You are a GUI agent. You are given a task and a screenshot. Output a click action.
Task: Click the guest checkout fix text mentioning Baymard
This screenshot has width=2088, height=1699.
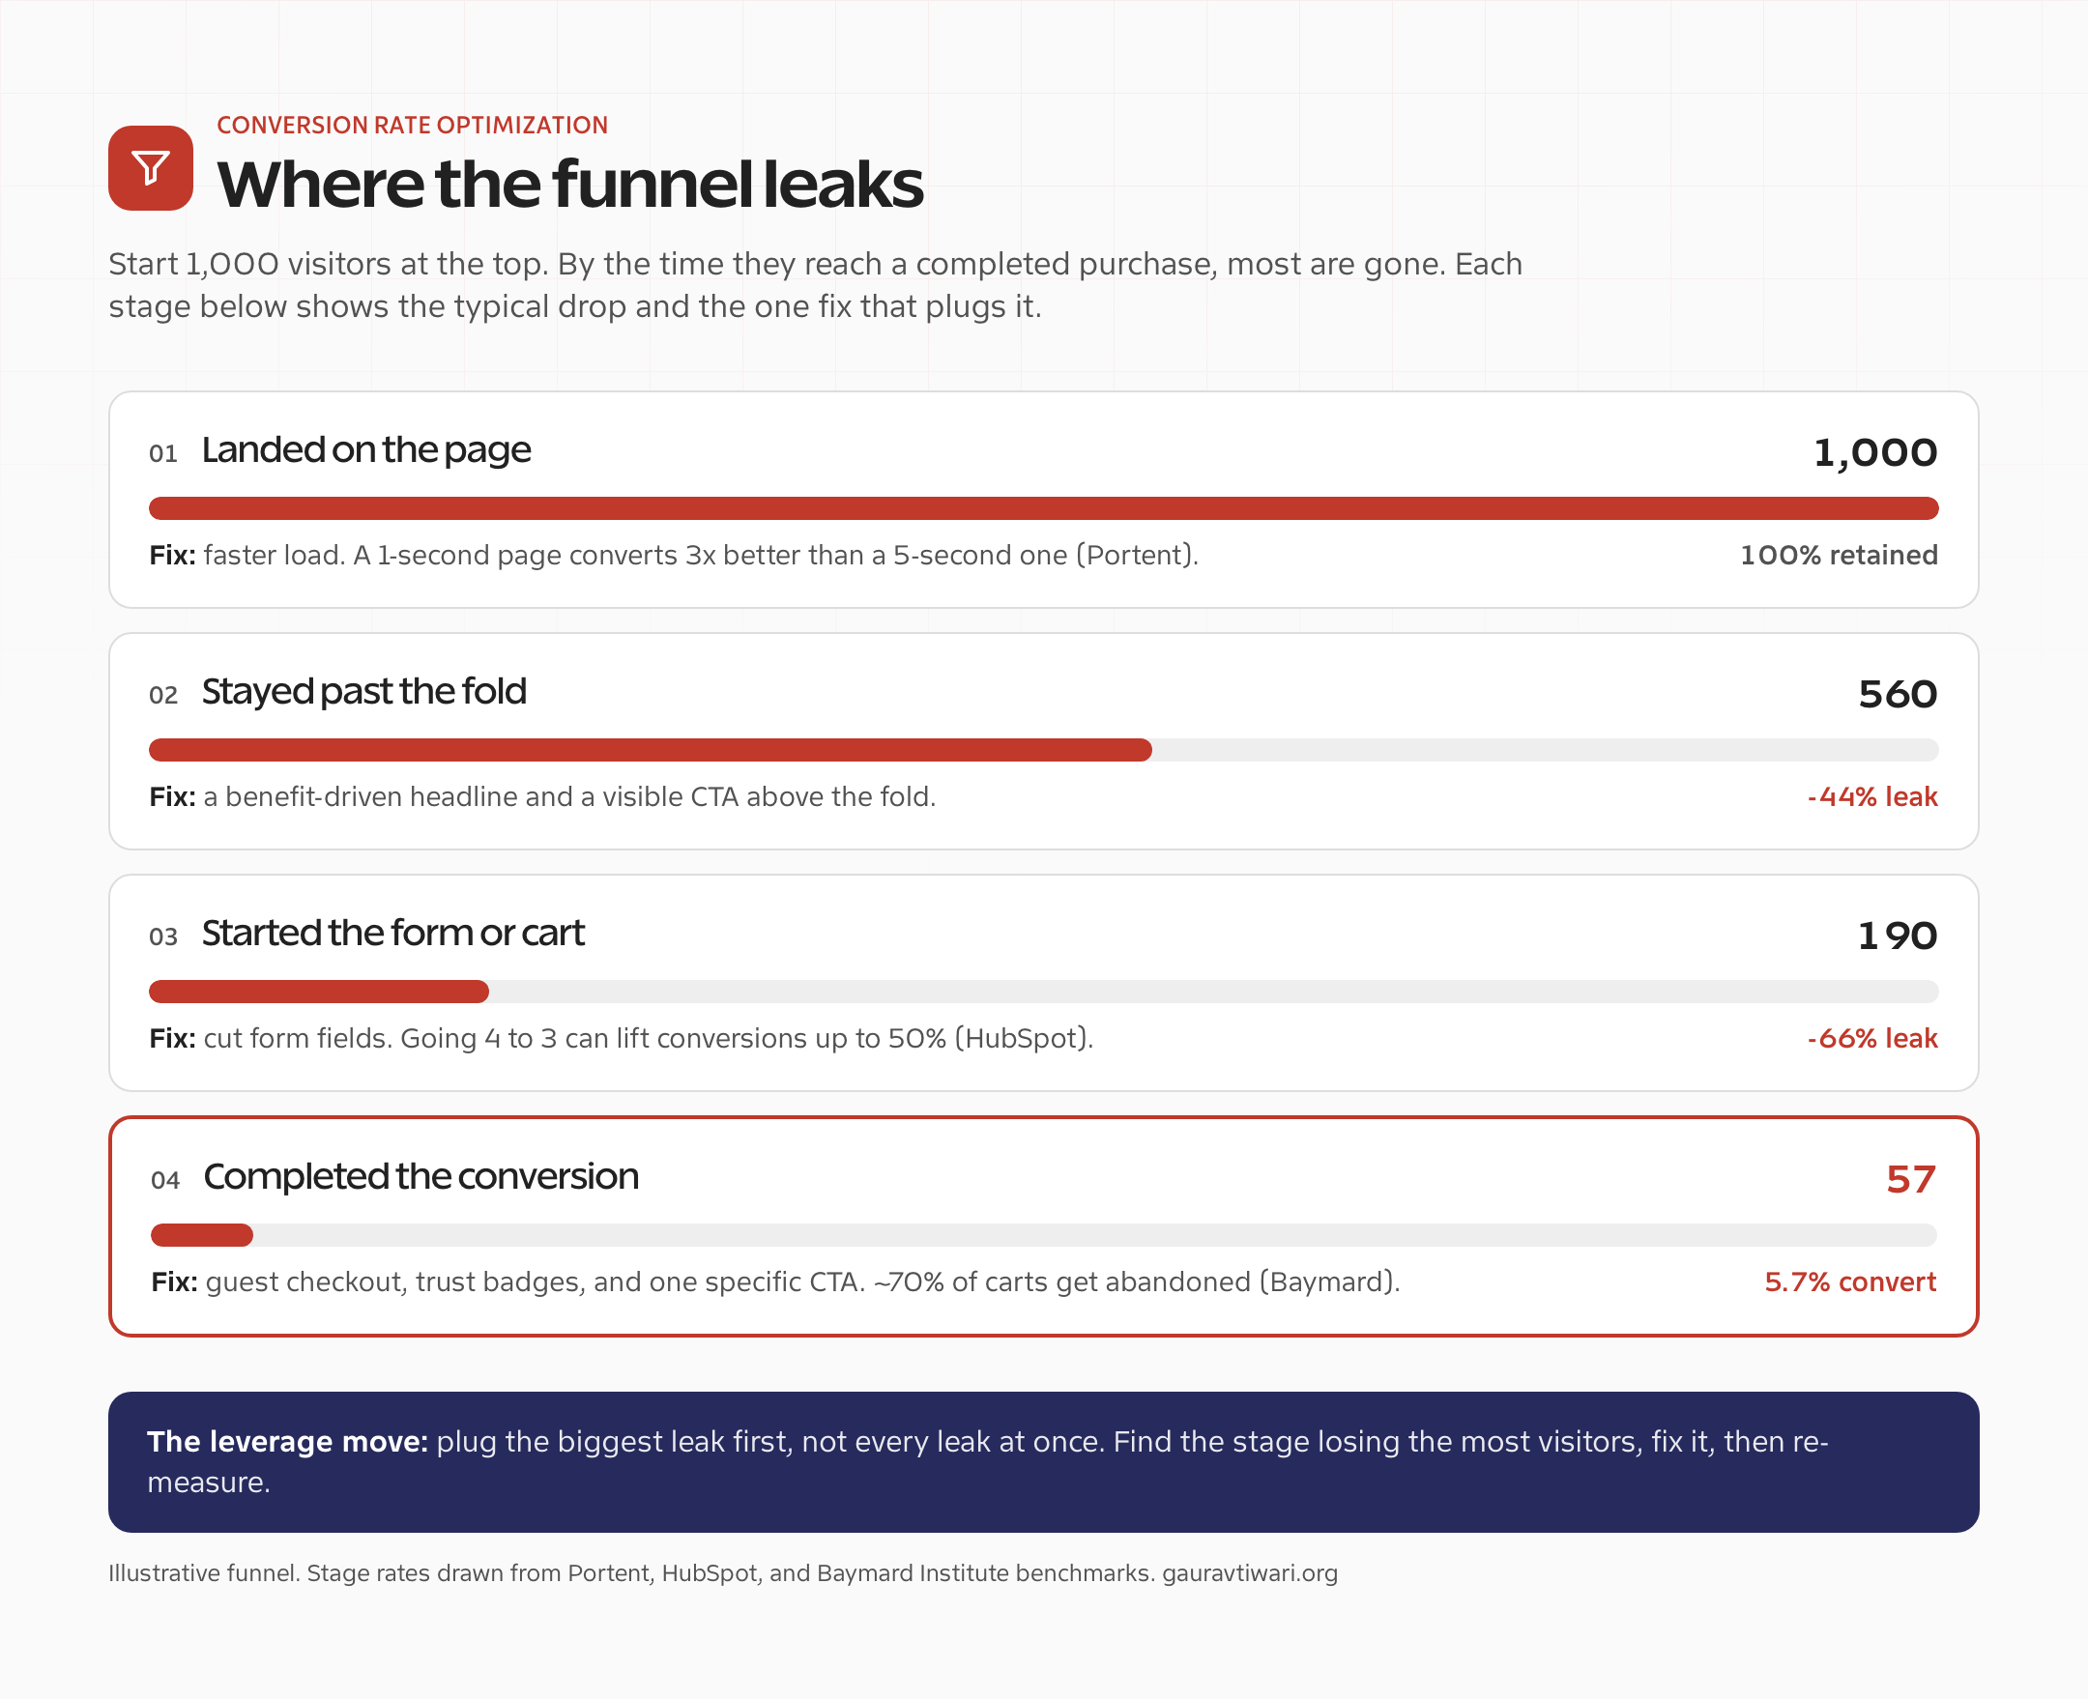click(775, 1282)
